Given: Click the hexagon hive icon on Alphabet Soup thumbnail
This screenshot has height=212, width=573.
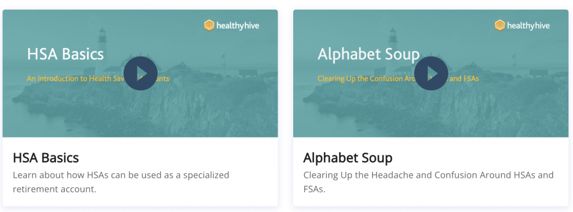Looking at the screenshot, I should 500,26.
